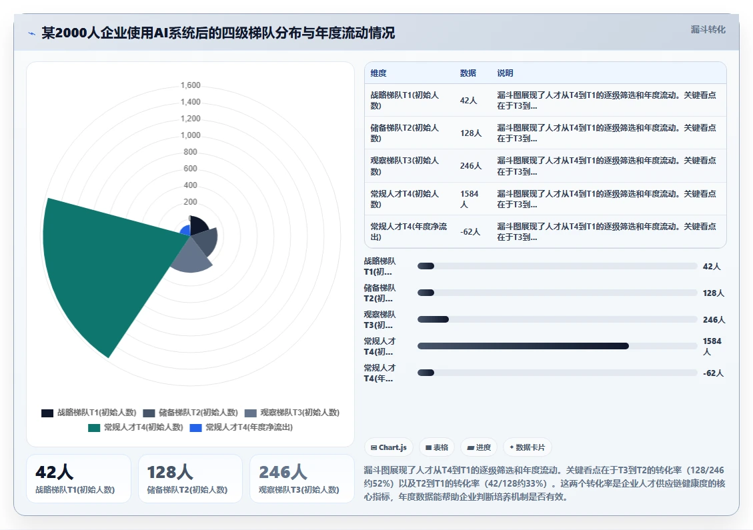The height and width of the screenshot is (530, 753).
Task: Click the 1,600 axis tick label
Action: coord(190,85)
